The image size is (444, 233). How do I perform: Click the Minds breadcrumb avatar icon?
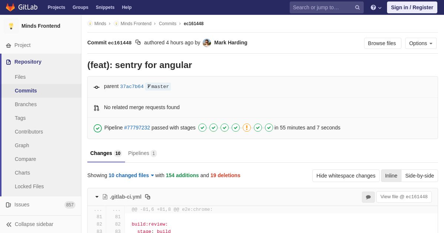[x=90, y=24]
